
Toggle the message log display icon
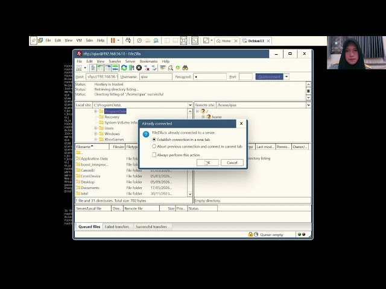[x=93, y=68]
